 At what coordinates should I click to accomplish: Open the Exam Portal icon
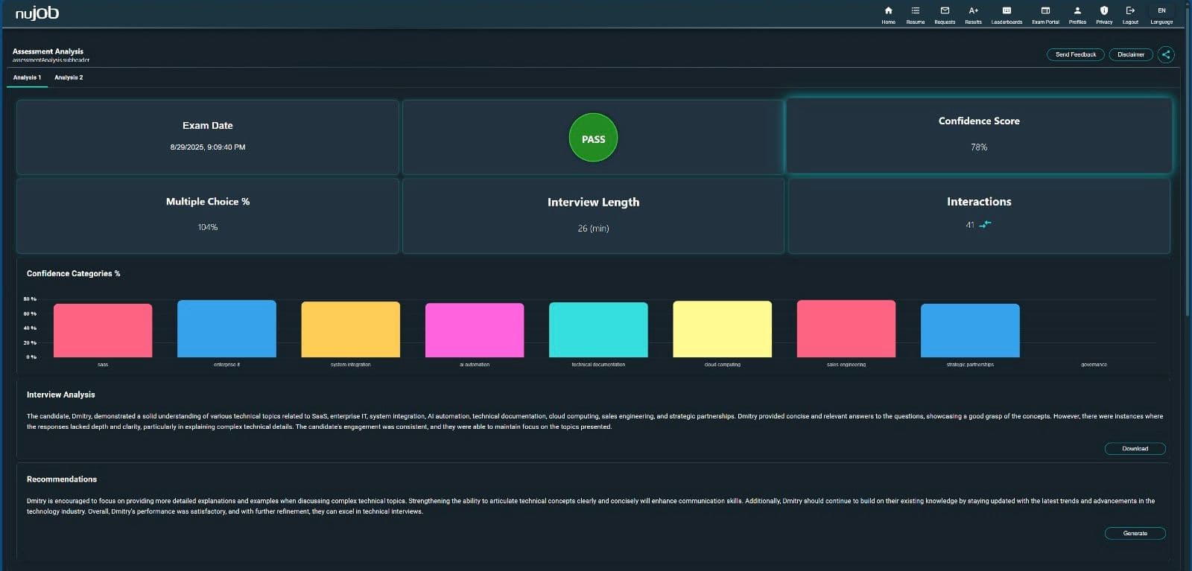coord(1045,11)
